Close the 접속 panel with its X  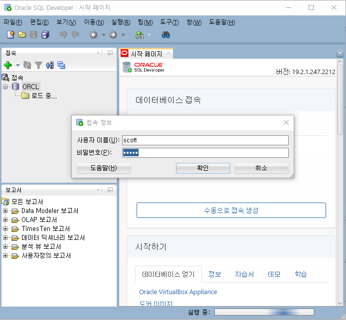[x=98, y=53]
